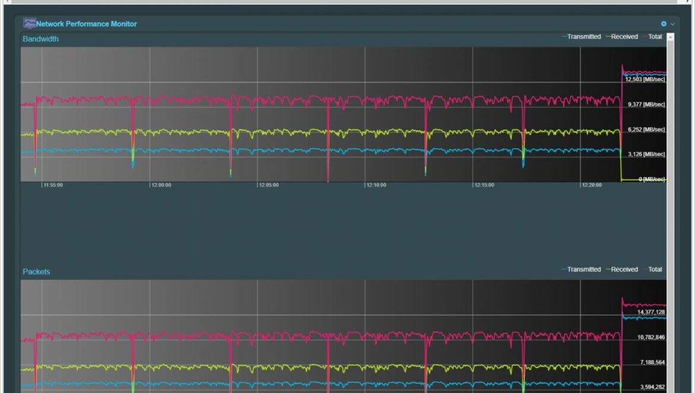Click the 0 [MB/sec] axis value

tap(652, 179)
